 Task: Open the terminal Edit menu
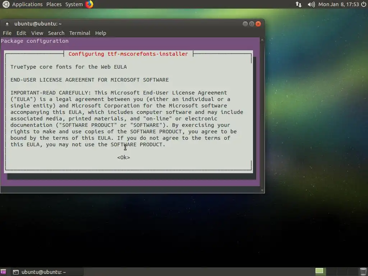[21, 33]
